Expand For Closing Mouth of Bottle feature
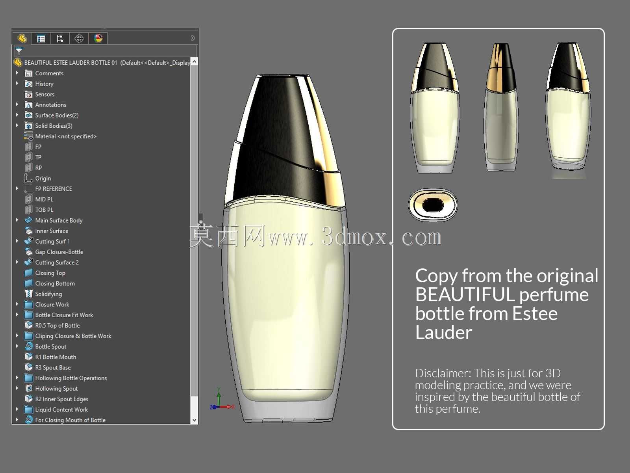630x473 pixels. [x=17, y=420]
